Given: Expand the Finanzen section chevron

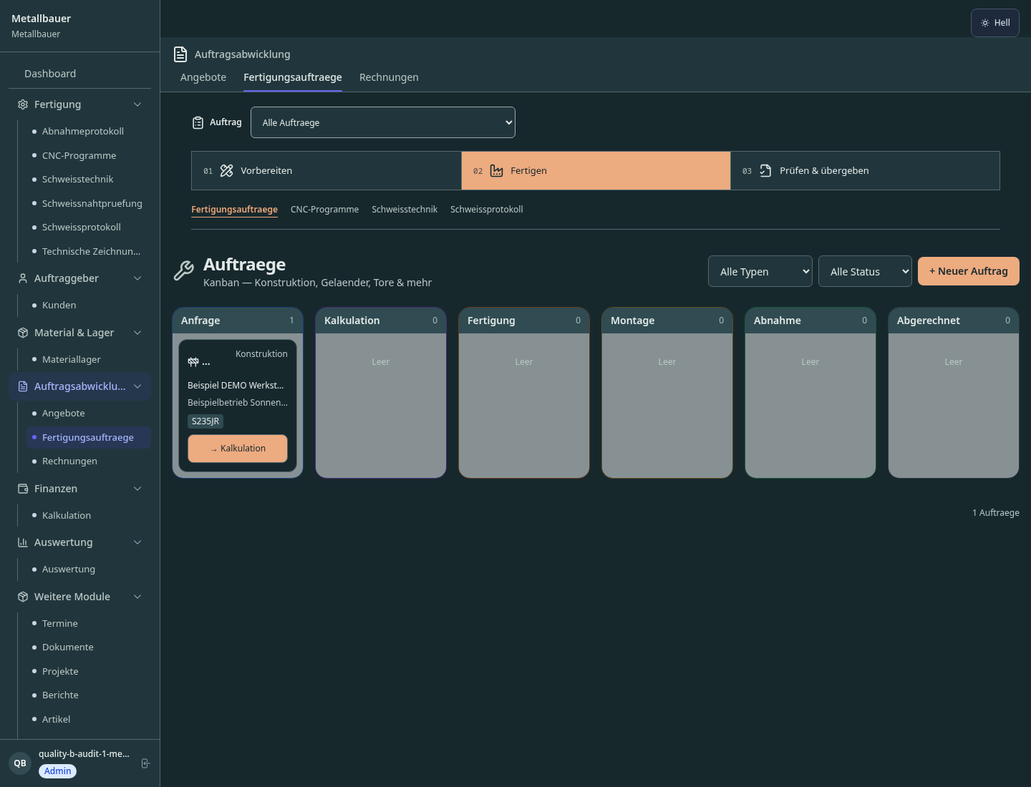Looking at the screenshot, I should 137,489.
